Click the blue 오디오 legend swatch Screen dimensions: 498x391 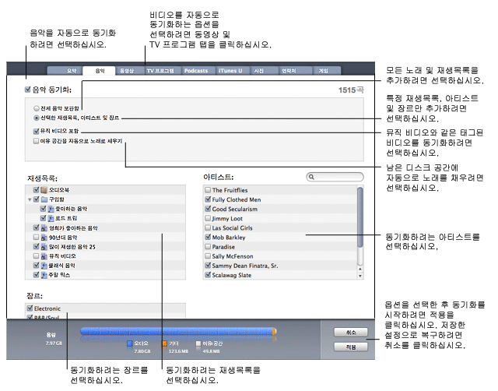point(129,343)
